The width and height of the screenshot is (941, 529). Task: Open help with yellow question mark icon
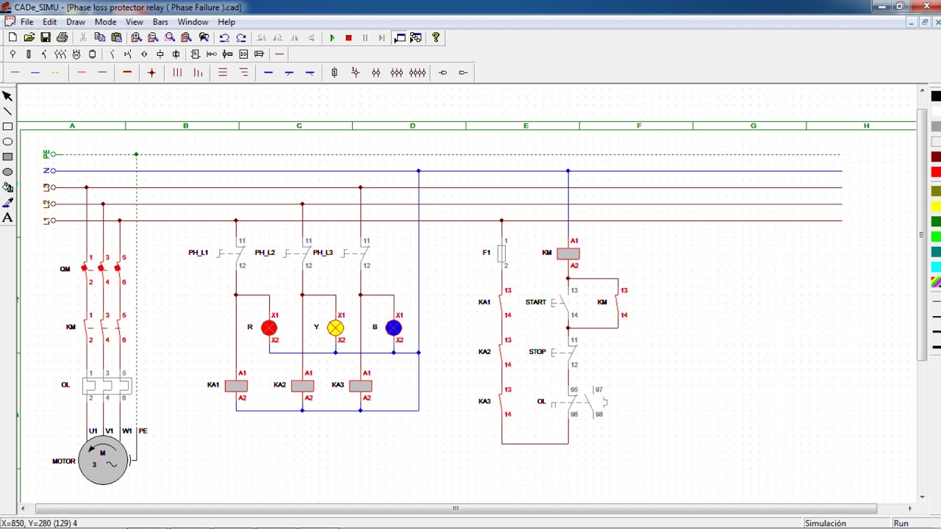[436, 37]
